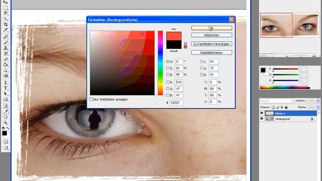Image resolution: width=322 pixels, height=181 pixels.
Task: Click the R value field showing 243
Action: pos(179,82)
